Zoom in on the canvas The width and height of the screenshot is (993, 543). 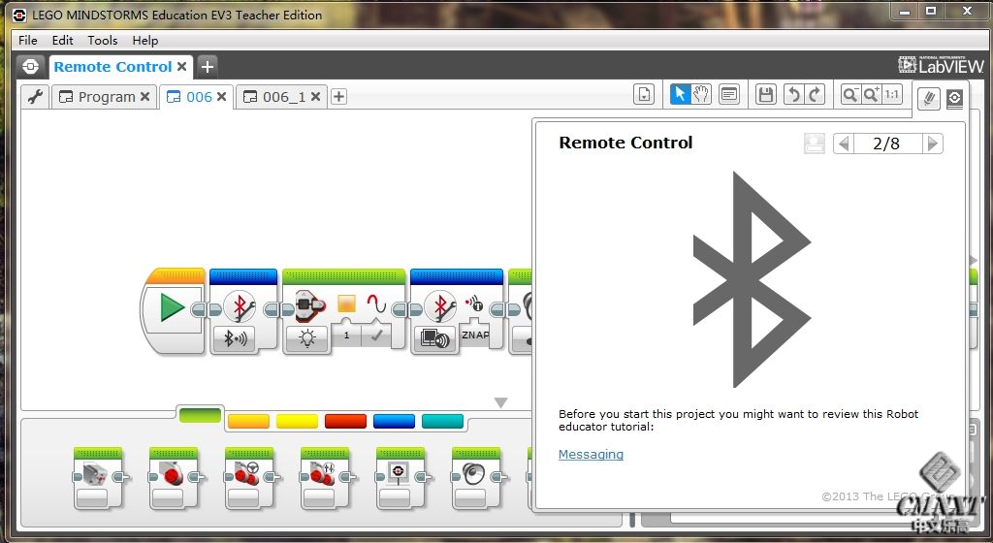tap(872, 94)
